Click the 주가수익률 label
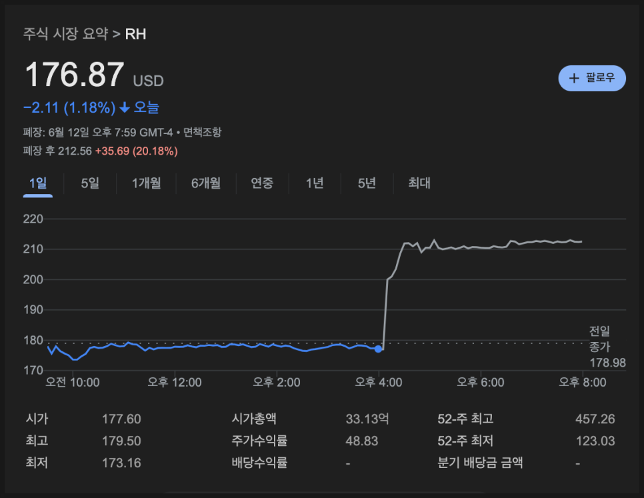 coord(259,441)
